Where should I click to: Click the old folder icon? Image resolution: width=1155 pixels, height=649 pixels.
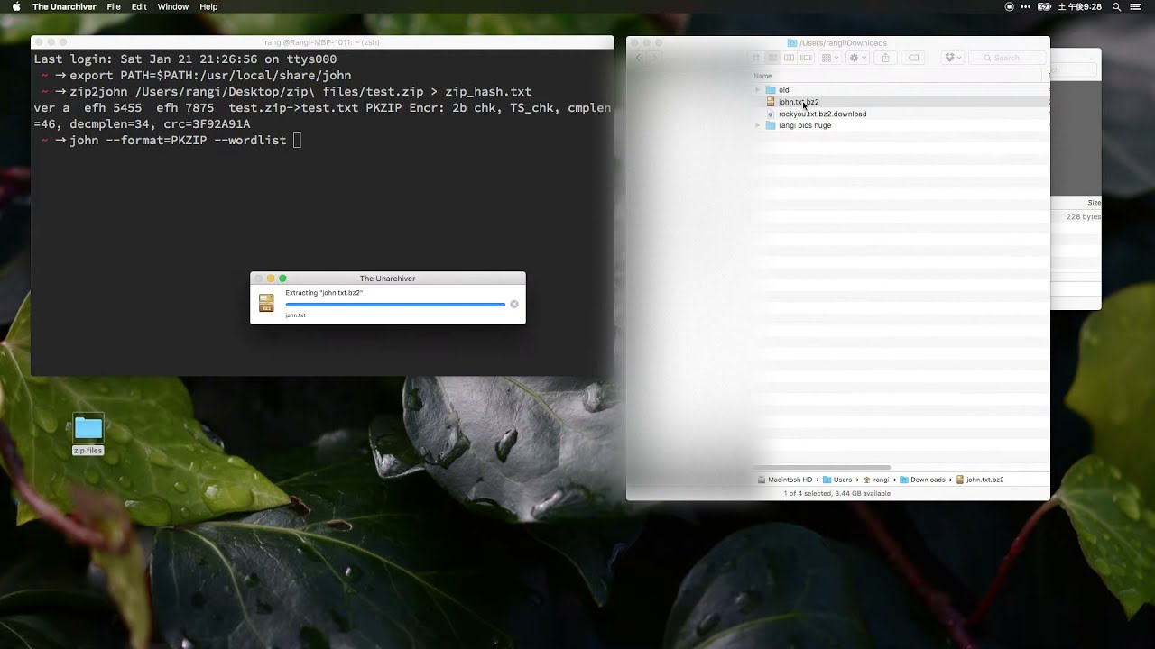[x=771, y=90]
